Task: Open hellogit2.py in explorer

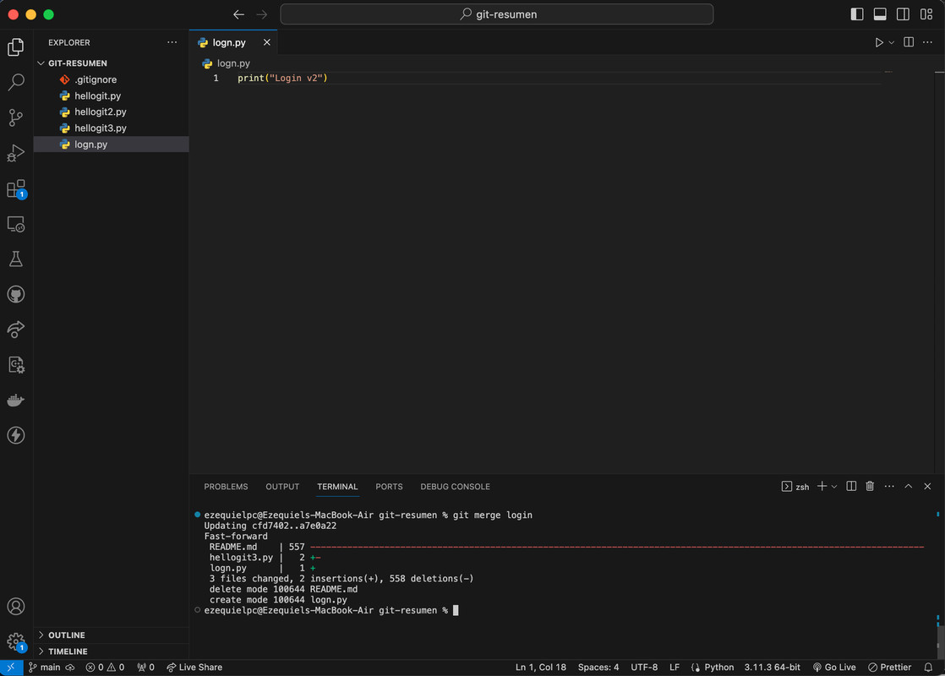Action: pos(112,112)
